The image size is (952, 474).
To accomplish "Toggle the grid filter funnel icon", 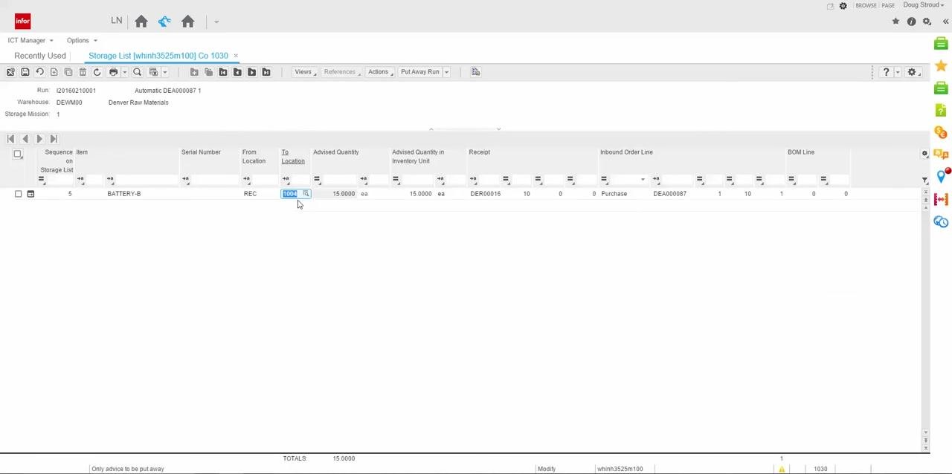I will [924, 180].
